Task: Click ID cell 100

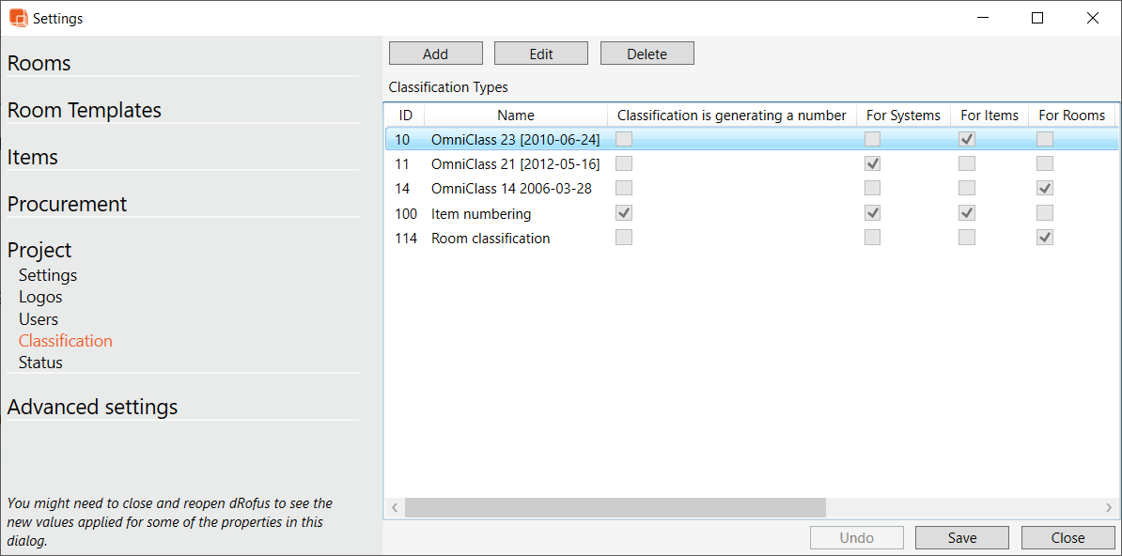Action: [x=406, y=213]
